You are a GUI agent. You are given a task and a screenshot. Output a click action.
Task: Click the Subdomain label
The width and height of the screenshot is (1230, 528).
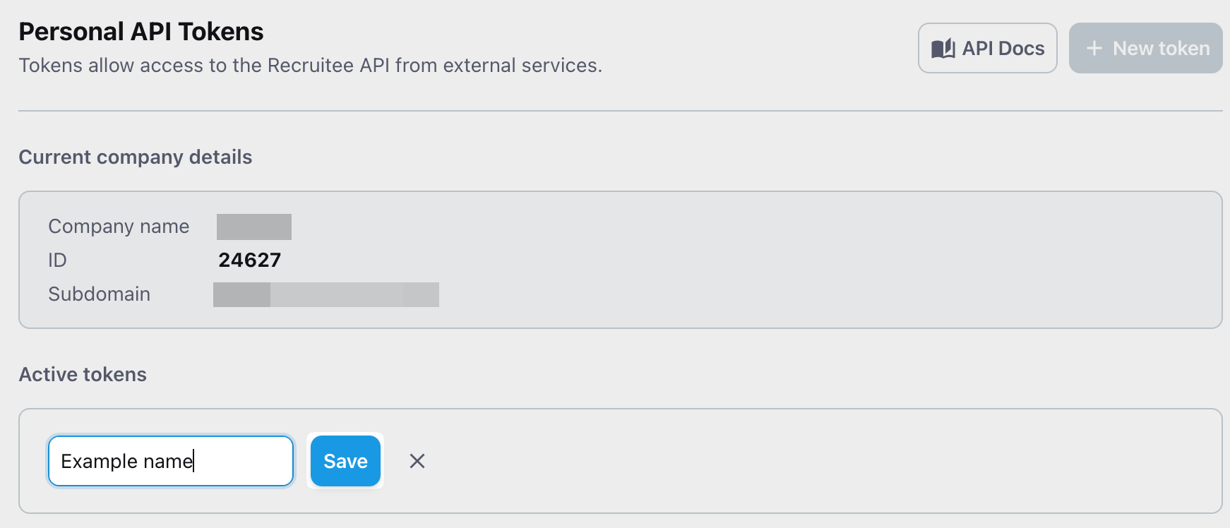click(99, 294)
